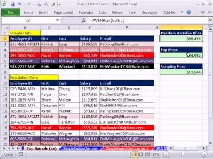Image resolution: width=213 pixels, height=159 pixels.
Task: Switch to red SimpleRadomSample (an) sheet tab
Action: pos(127,148)
